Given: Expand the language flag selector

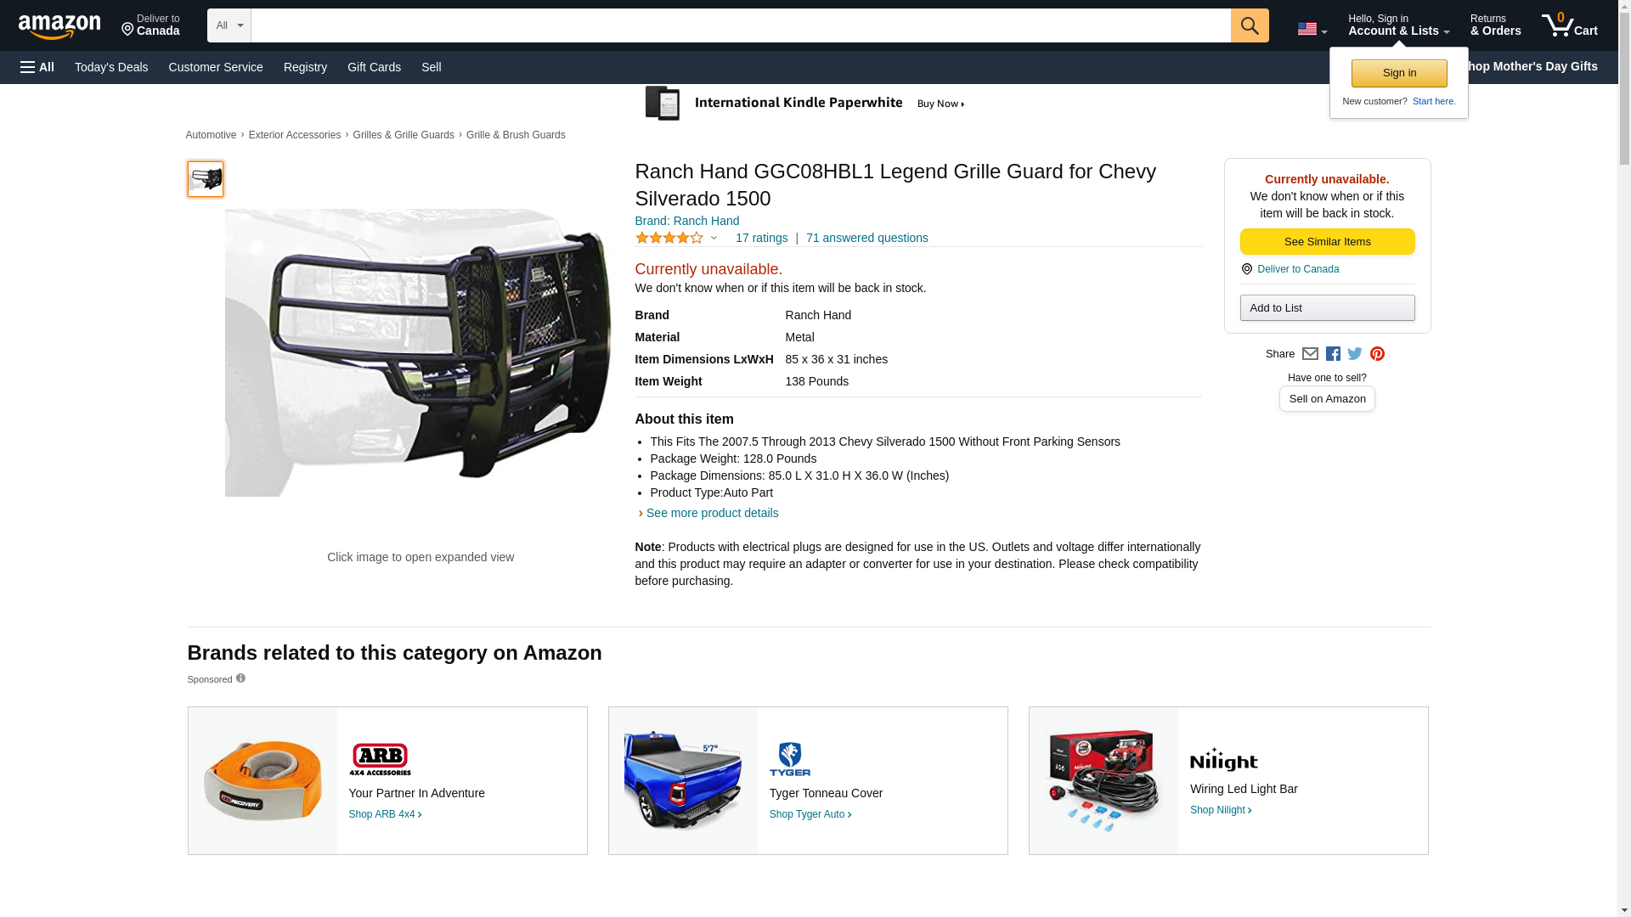Looking at the screenshot, I should point(1312,29).
